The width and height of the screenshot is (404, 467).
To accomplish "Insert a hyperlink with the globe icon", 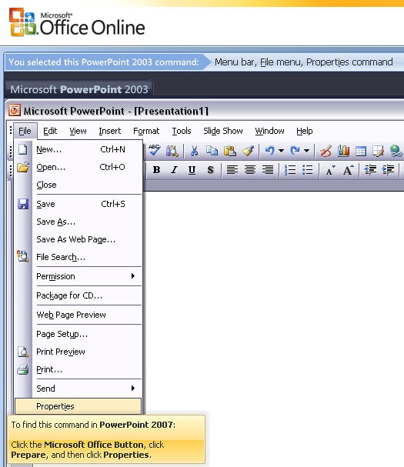I will click(x=396, y=151).
